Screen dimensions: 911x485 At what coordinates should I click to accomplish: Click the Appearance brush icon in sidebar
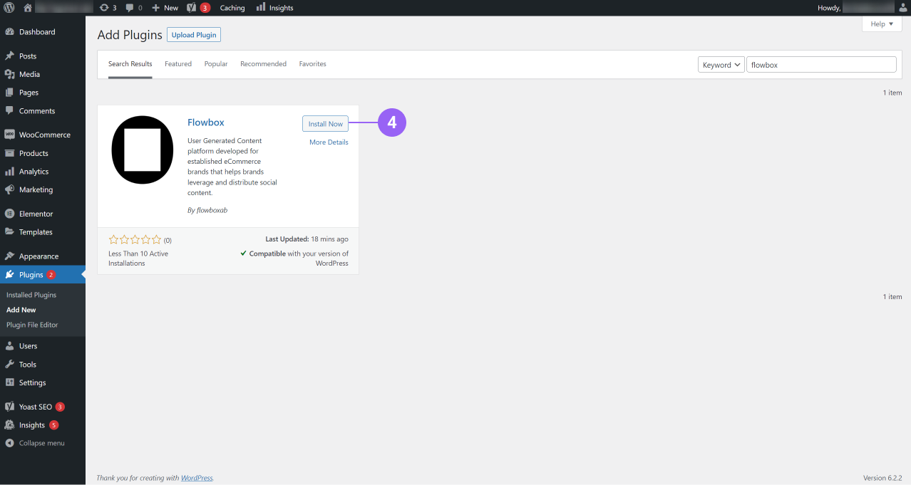pos(9,256)
